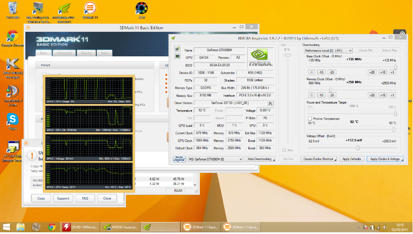Image resolution: width=413 pixels, height=234 pixels.
Task: Switch to CPUID HWMonitor in taskbar
Action: point(80,227)
